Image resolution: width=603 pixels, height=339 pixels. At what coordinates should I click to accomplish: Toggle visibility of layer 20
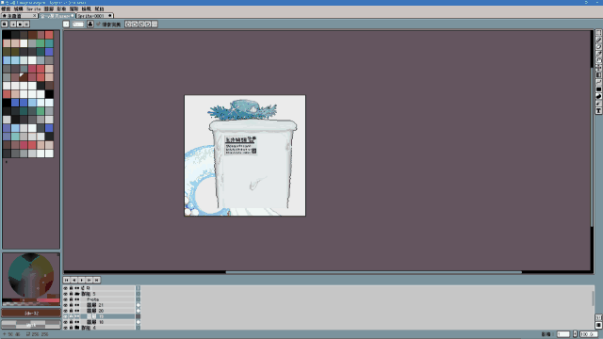click(65, 311)
